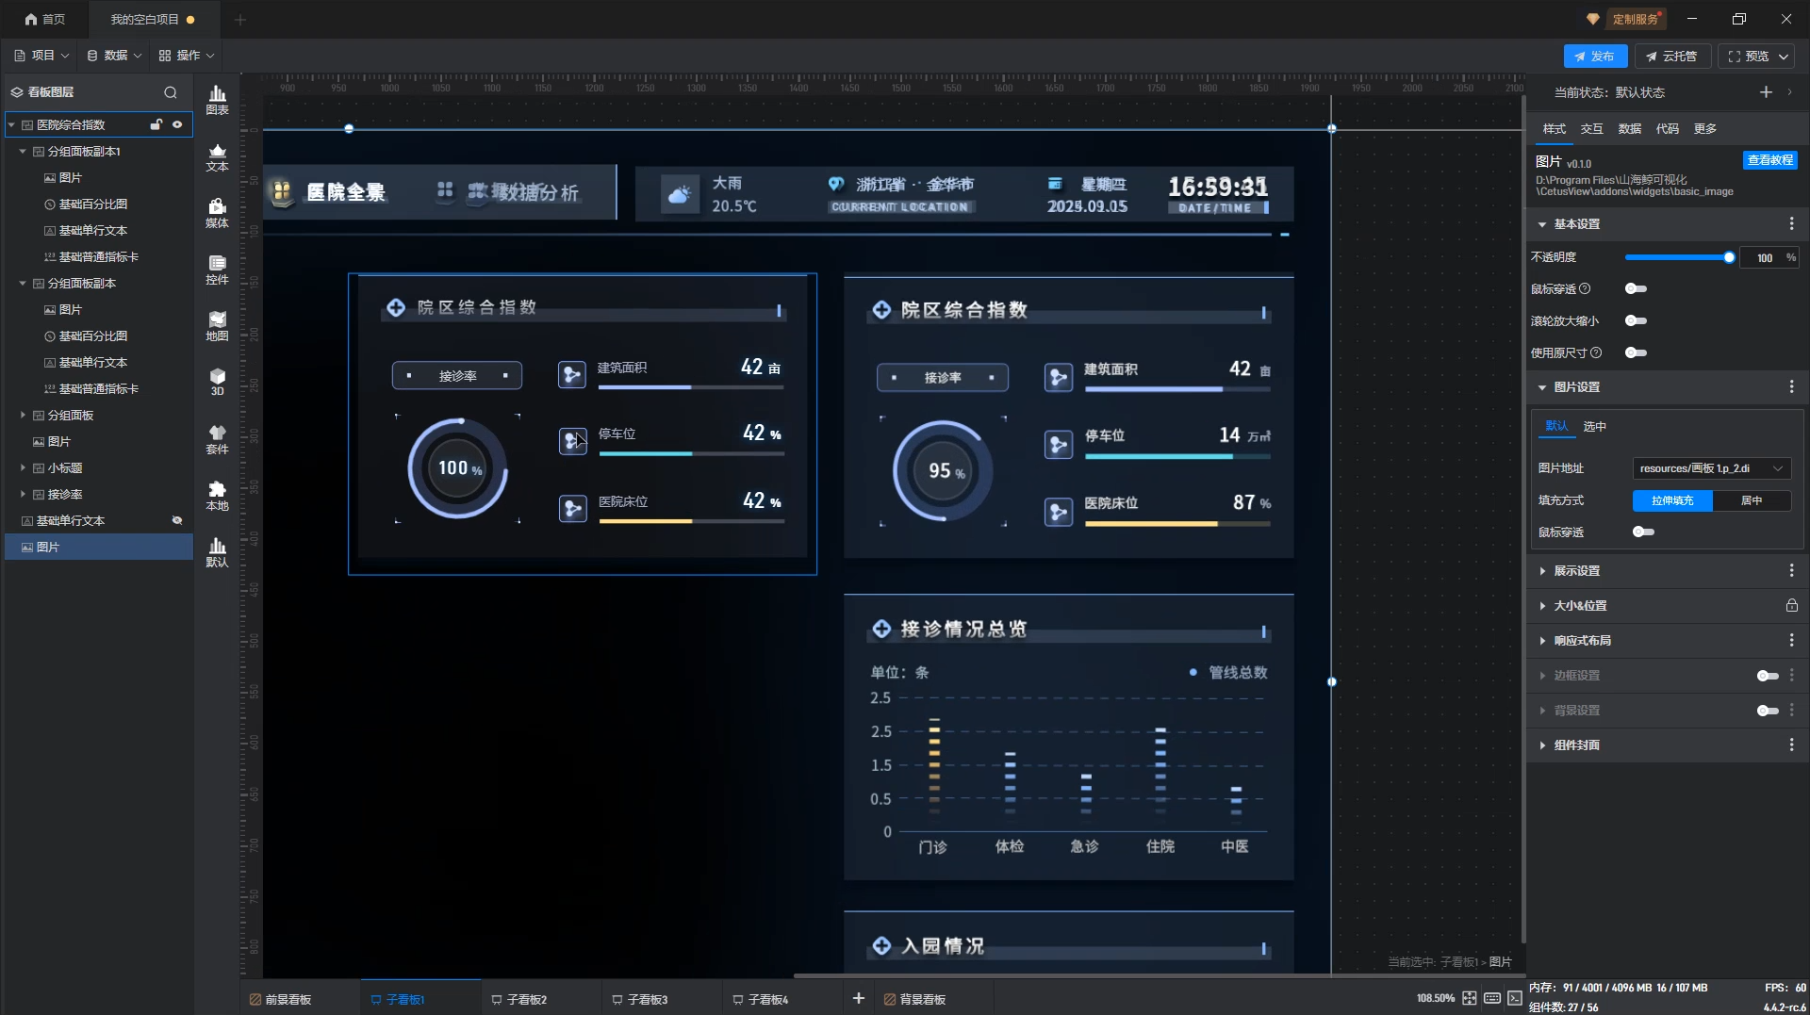Enable the 边框设置 switch
This screenshot has height=1015, width=1810.
pos(1768,676)
